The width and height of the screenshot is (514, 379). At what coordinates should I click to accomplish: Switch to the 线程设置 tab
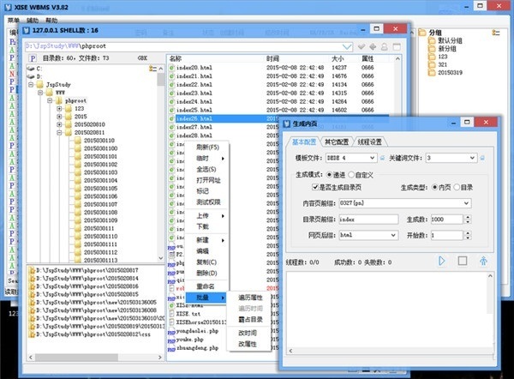(369, 141)
